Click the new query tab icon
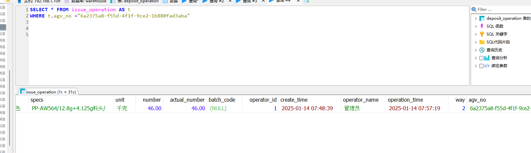Image resolution: width=531 pixels, height=153 pixels. point(306,1)
